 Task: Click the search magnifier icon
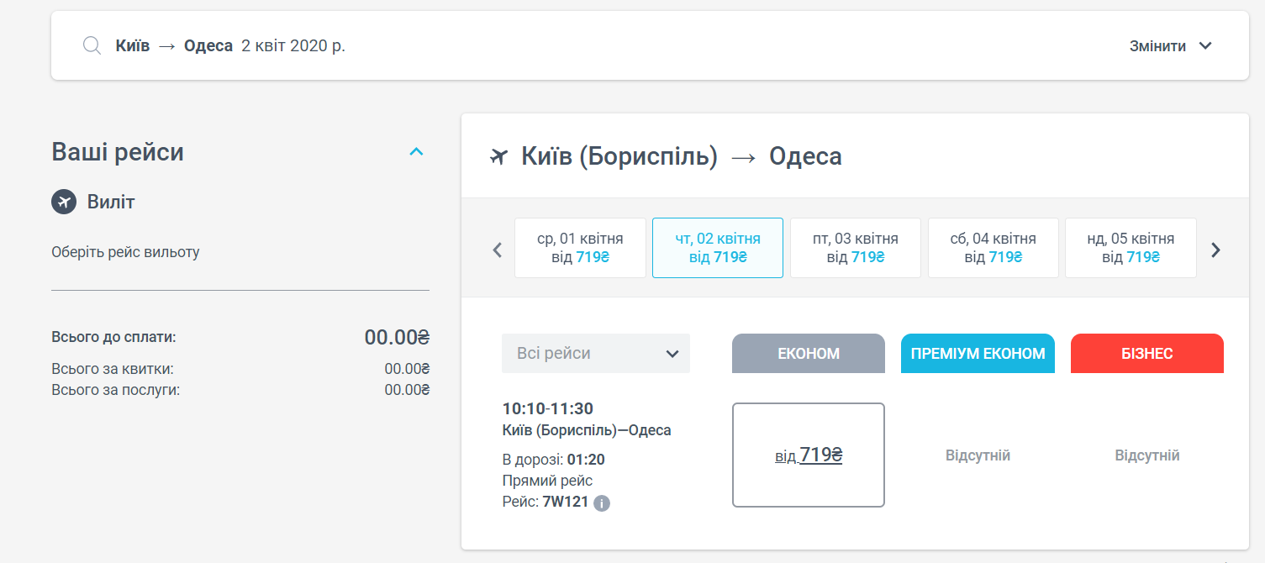click(92, 45)
